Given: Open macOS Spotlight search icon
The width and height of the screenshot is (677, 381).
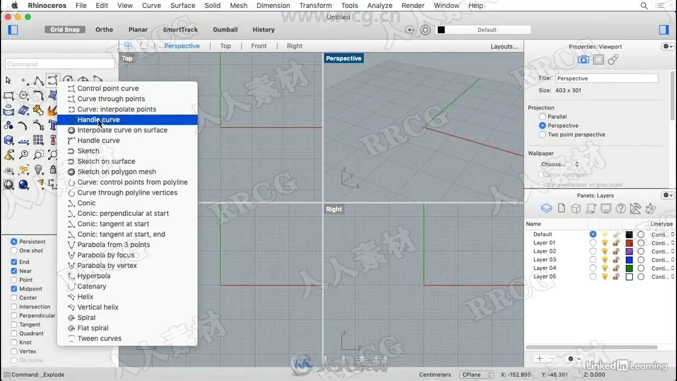Looking at the screenshot, I should [644, 5].
